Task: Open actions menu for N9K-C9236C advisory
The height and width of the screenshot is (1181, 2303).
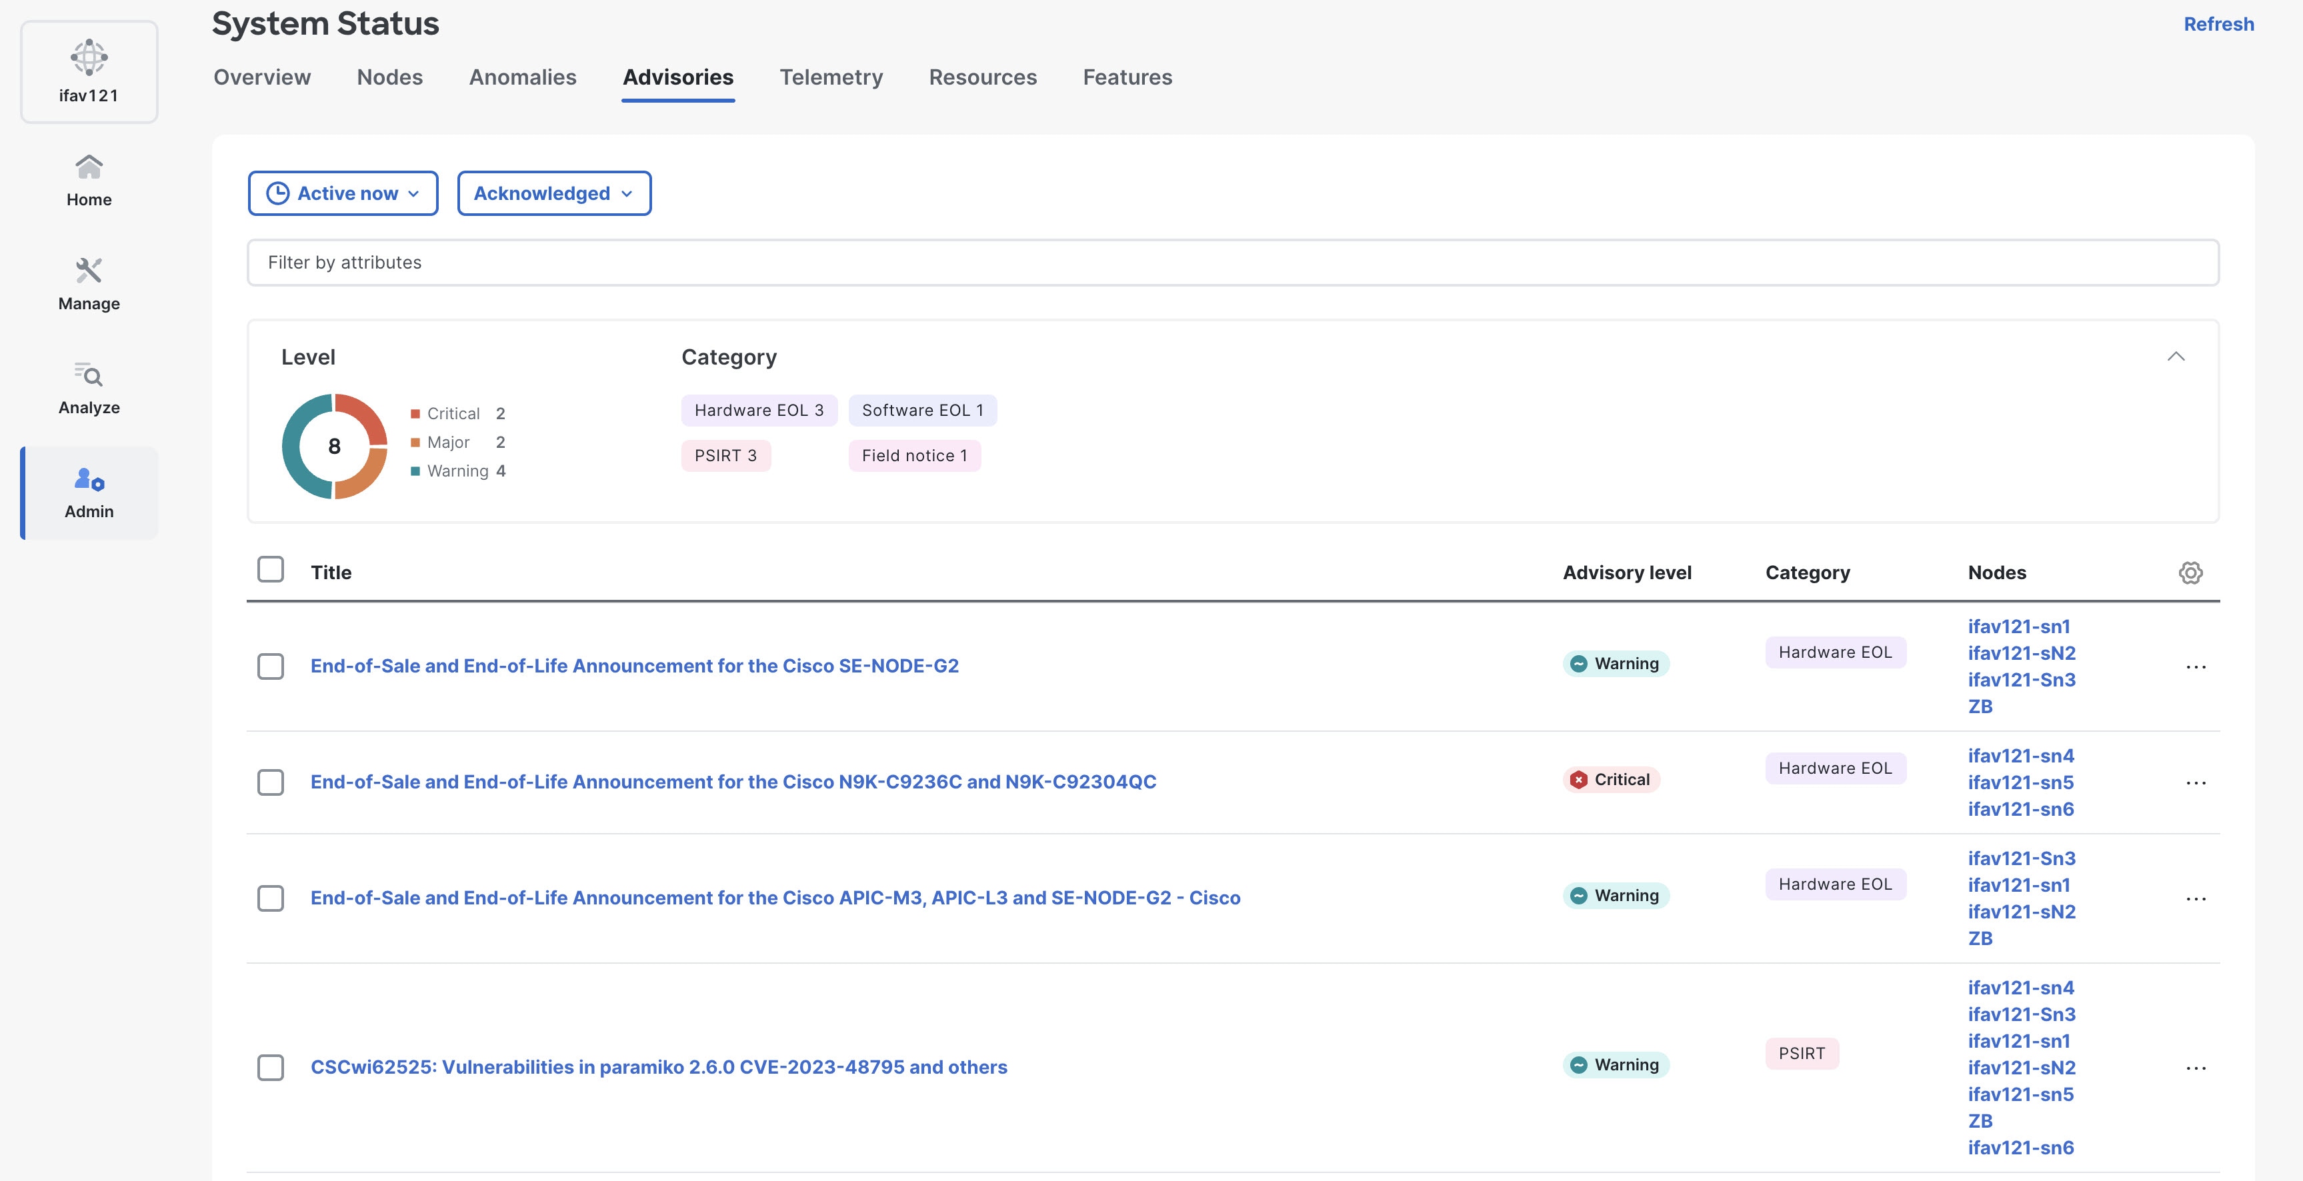Action: coord(2196,782)
